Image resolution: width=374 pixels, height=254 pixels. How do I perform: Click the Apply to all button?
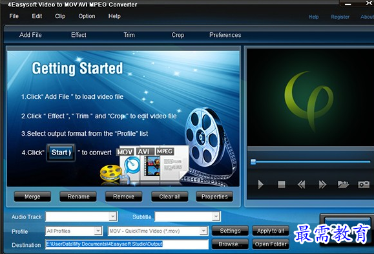tap(271, 231)
